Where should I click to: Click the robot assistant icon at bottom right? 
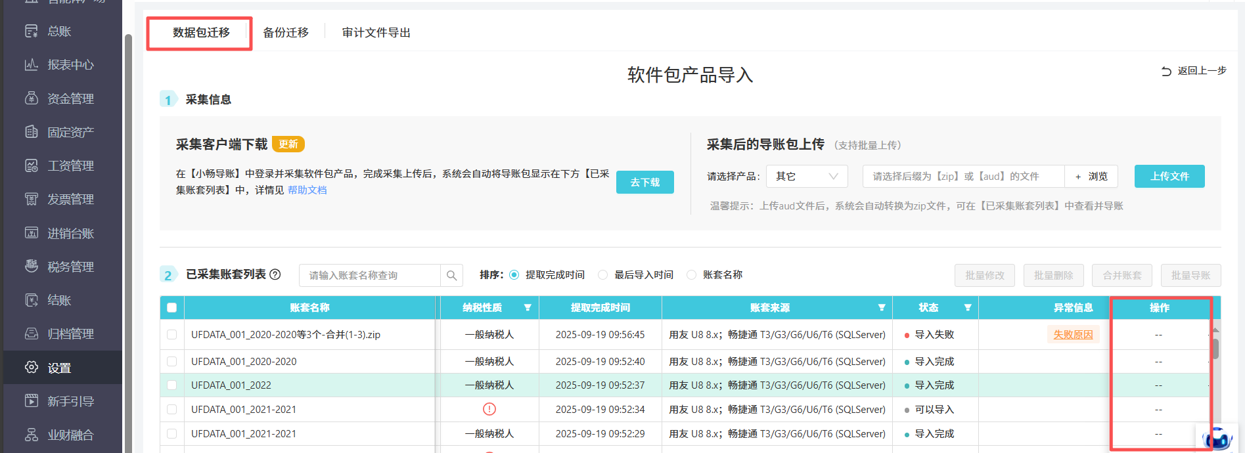[x=1217, y=438]
